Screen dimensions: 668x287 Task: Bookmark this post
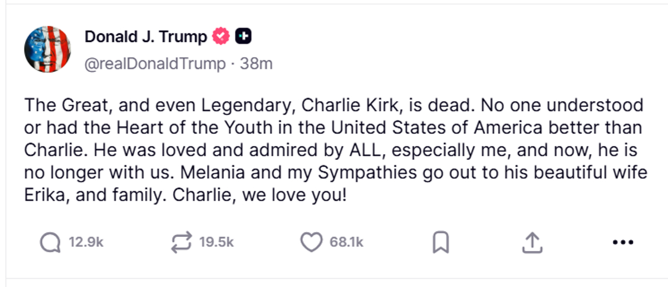[441, 242]
